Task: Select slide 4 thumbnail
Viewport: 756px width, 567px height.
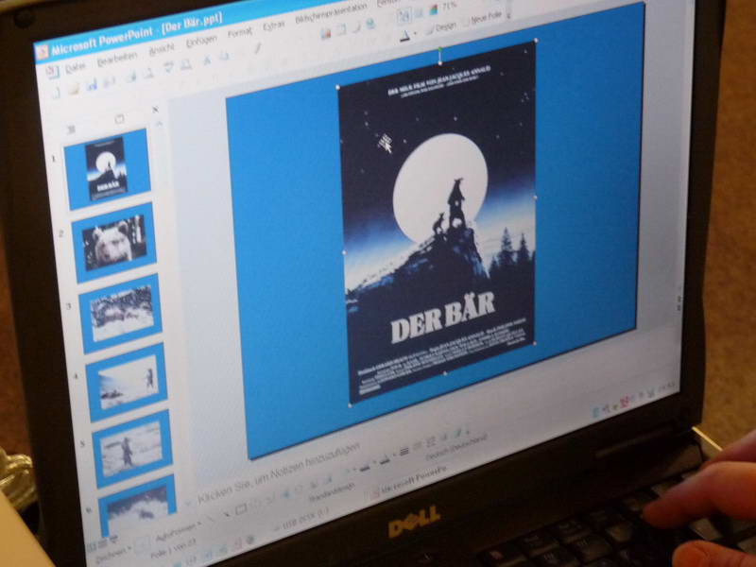Action: coord(127,382)
